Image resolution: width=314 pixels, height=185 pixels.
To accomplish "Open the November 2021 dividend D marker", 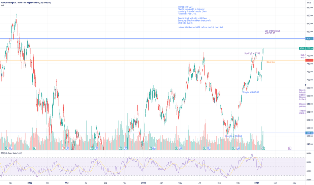I will coord(11,148).
